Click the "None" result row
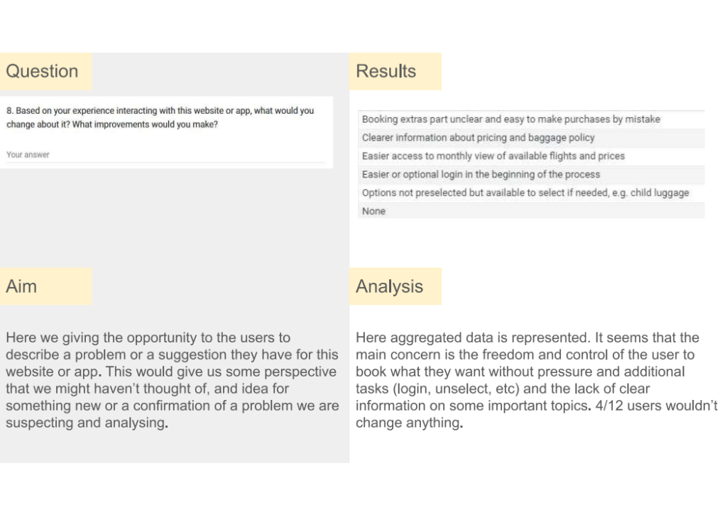This screenshot has height=515, width=727. click(373, 211)
